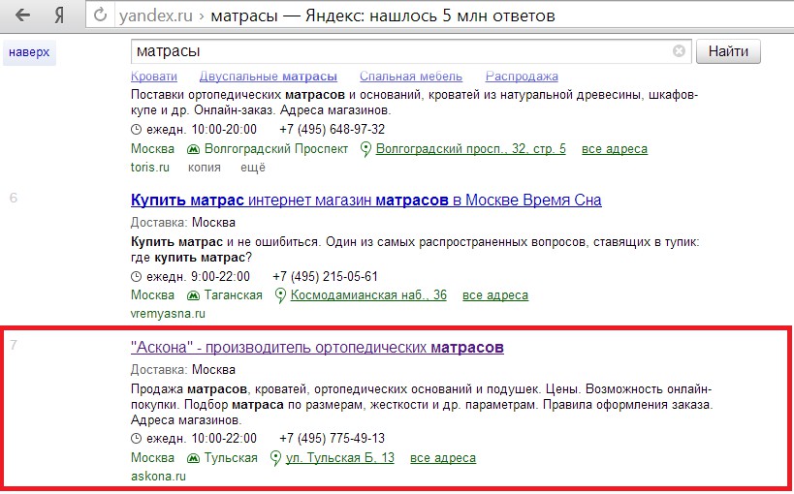This screenshot has height=494, width=794.
Task: Reload the page with the refresh icon
Action: click(x=100, y=15)
